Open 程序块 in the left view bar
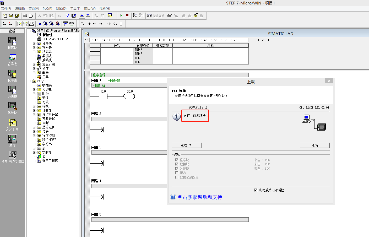 [12, 43]
